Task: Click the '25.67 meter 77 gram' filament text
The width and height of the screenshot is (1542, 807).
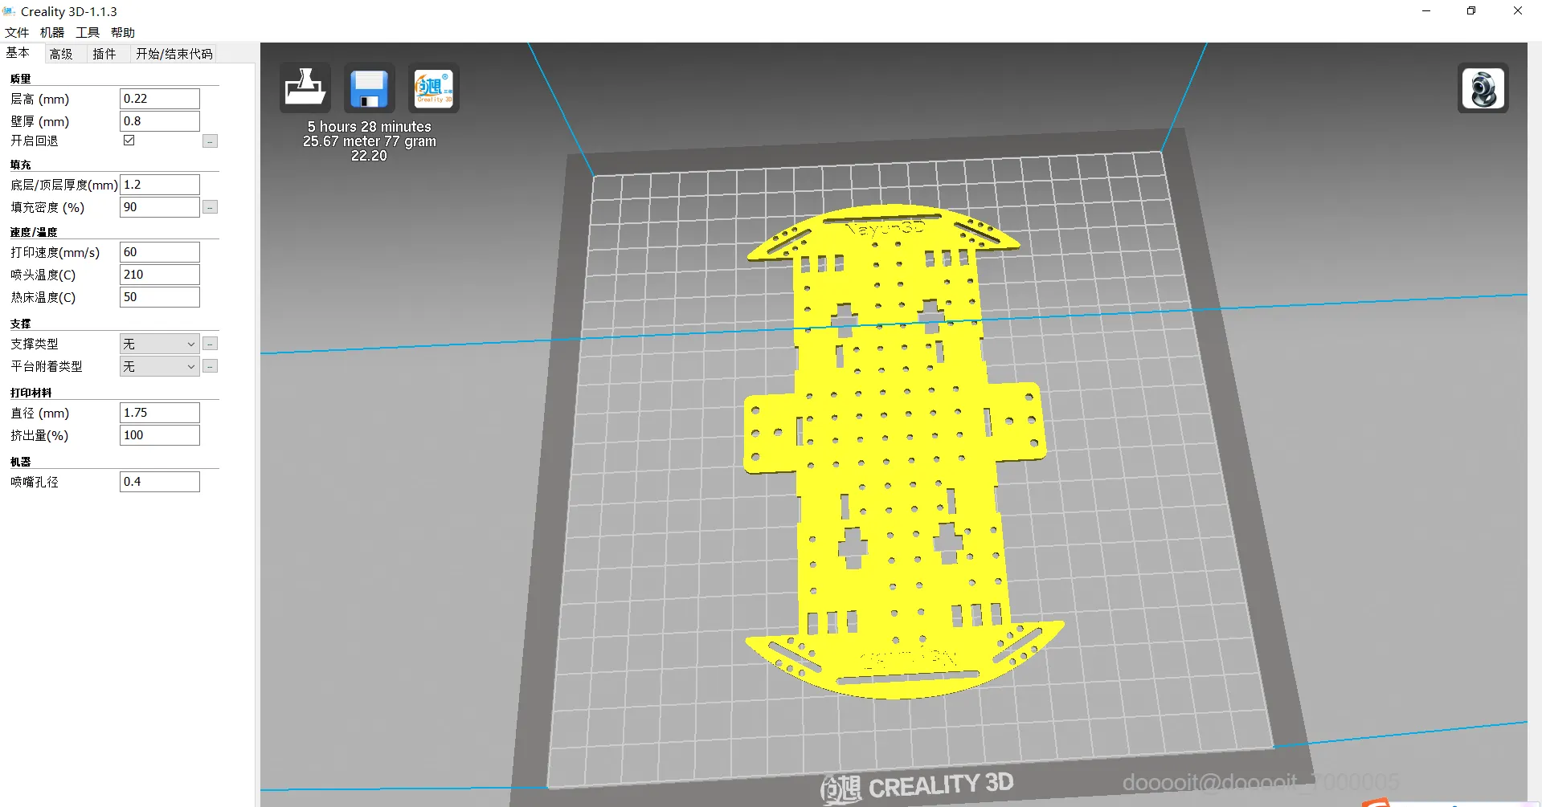Action: pyautogui.click(x=369, y=141)
